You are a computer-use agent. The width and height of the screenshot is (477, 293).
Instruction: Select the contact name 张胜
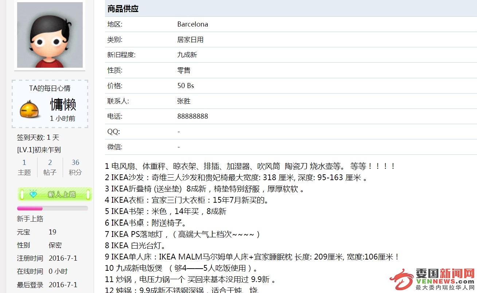tap(184, 101)
